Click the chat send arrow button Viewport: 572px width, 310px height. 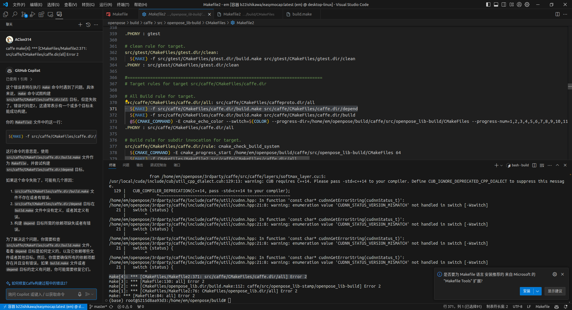(x=88, y=294)
